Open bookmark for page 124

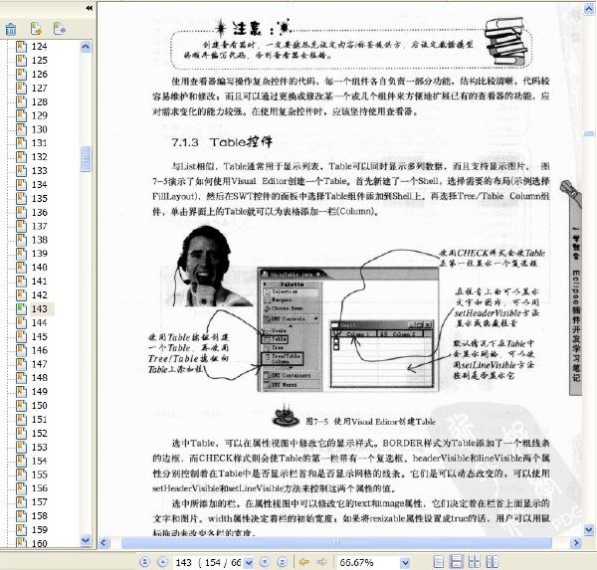point(39,47)
